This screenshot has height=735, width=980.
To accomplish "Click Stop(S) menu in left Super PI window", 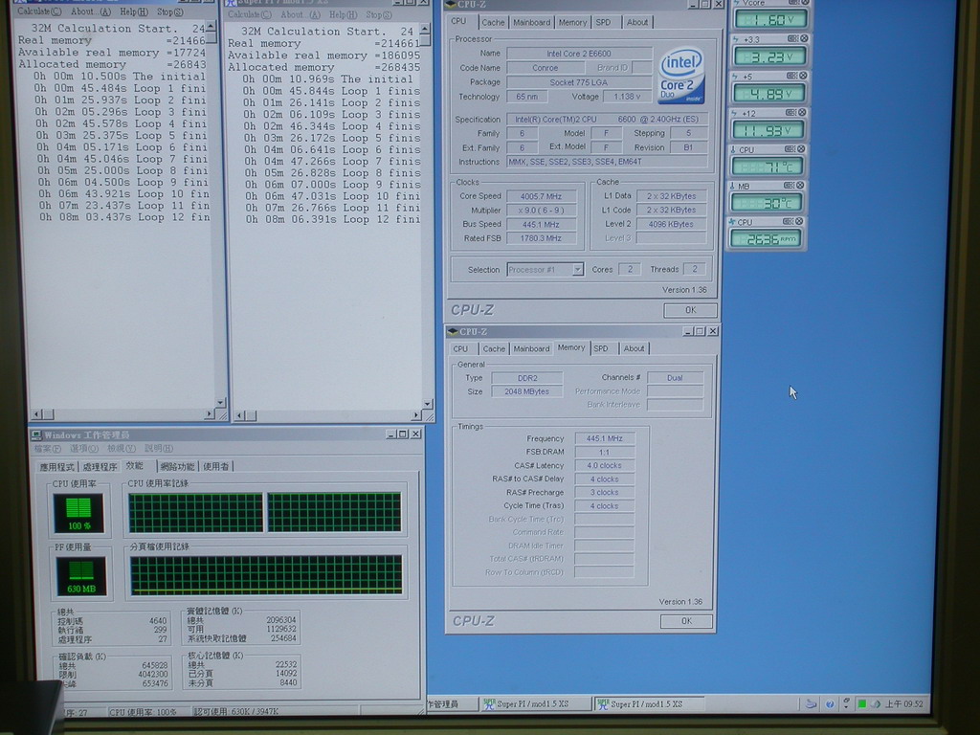I will coord(170,11).
